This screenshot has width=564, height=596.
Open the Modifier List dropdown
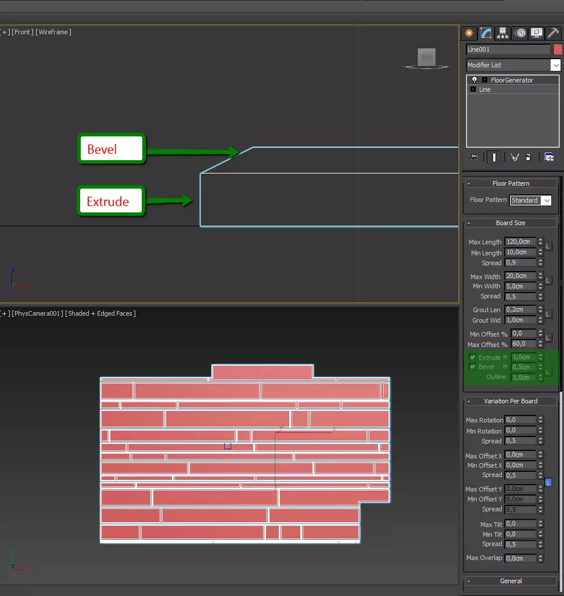click(x=556, y=65)
